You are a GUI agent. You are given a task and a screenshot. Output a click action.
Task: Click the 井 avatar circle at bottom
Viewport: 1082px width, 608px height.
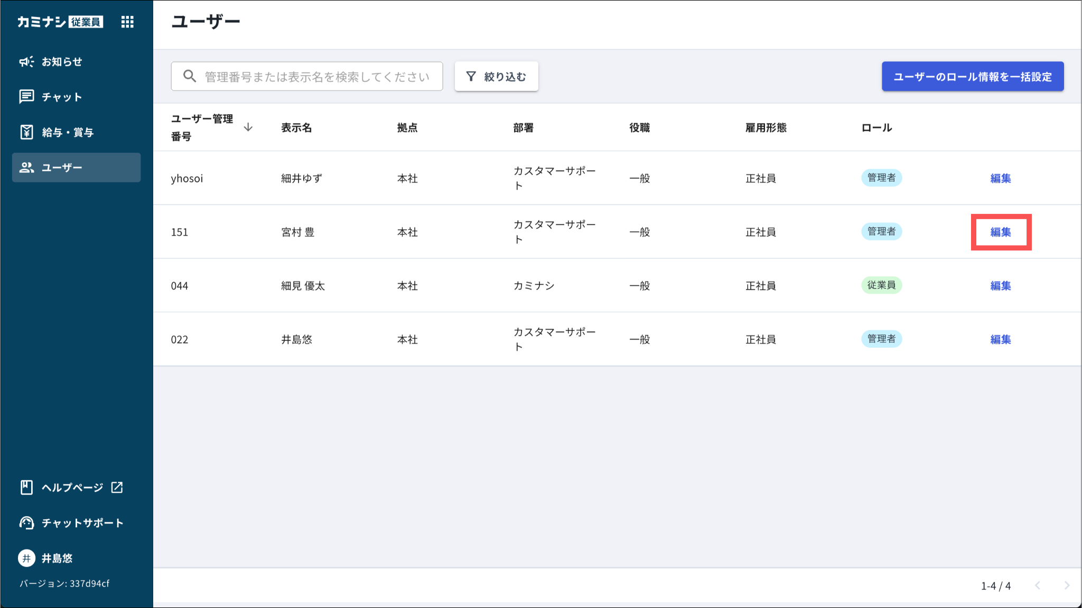(x=26, y=558)
